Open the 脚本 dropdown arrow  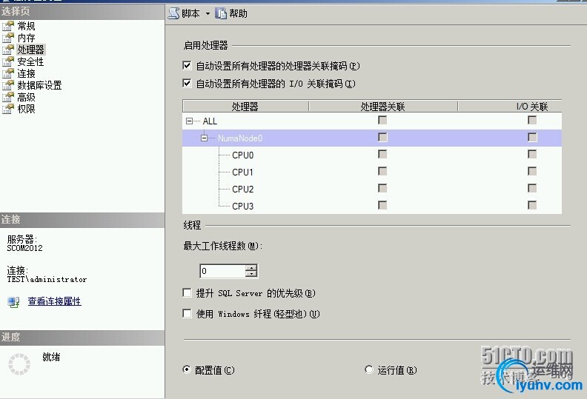pyautogui.click(x=208, y=14)
